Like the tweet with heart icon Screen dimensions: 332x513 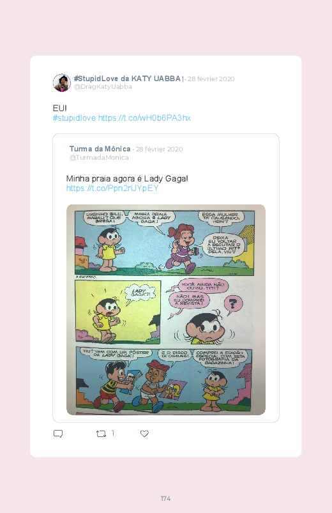(144, 434)
